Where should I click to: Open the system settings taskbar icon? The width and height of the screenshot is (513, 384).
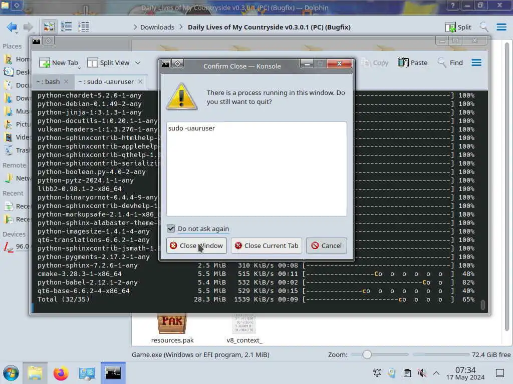pyautogui.click(x=87, y=373)
